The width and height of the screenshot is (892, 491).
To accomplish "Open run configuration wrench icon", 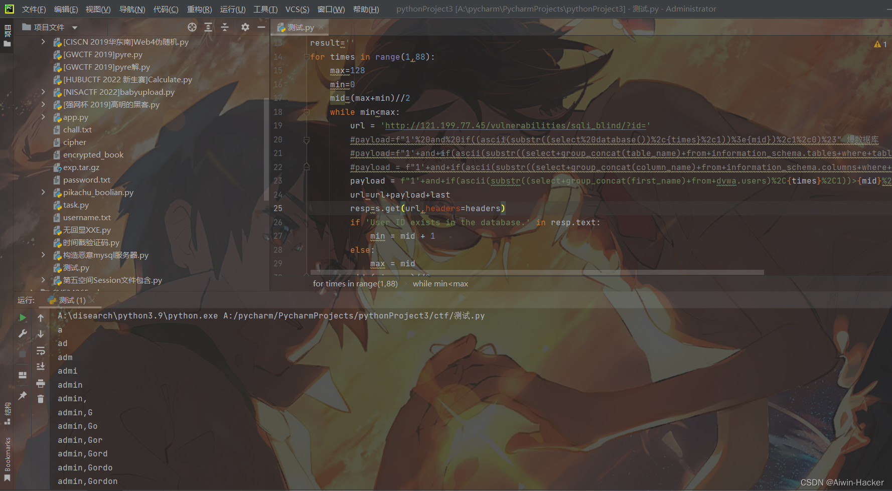I will pyautogui.click(x=23, y=334).
